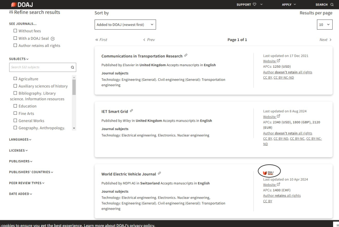Click the circled DOAJ Seal badge

(x=269, y=171)
